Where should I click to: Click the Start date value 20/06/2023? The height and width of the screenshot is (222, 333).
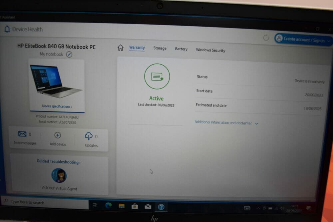pyautogui.click(x=314, y=95)
